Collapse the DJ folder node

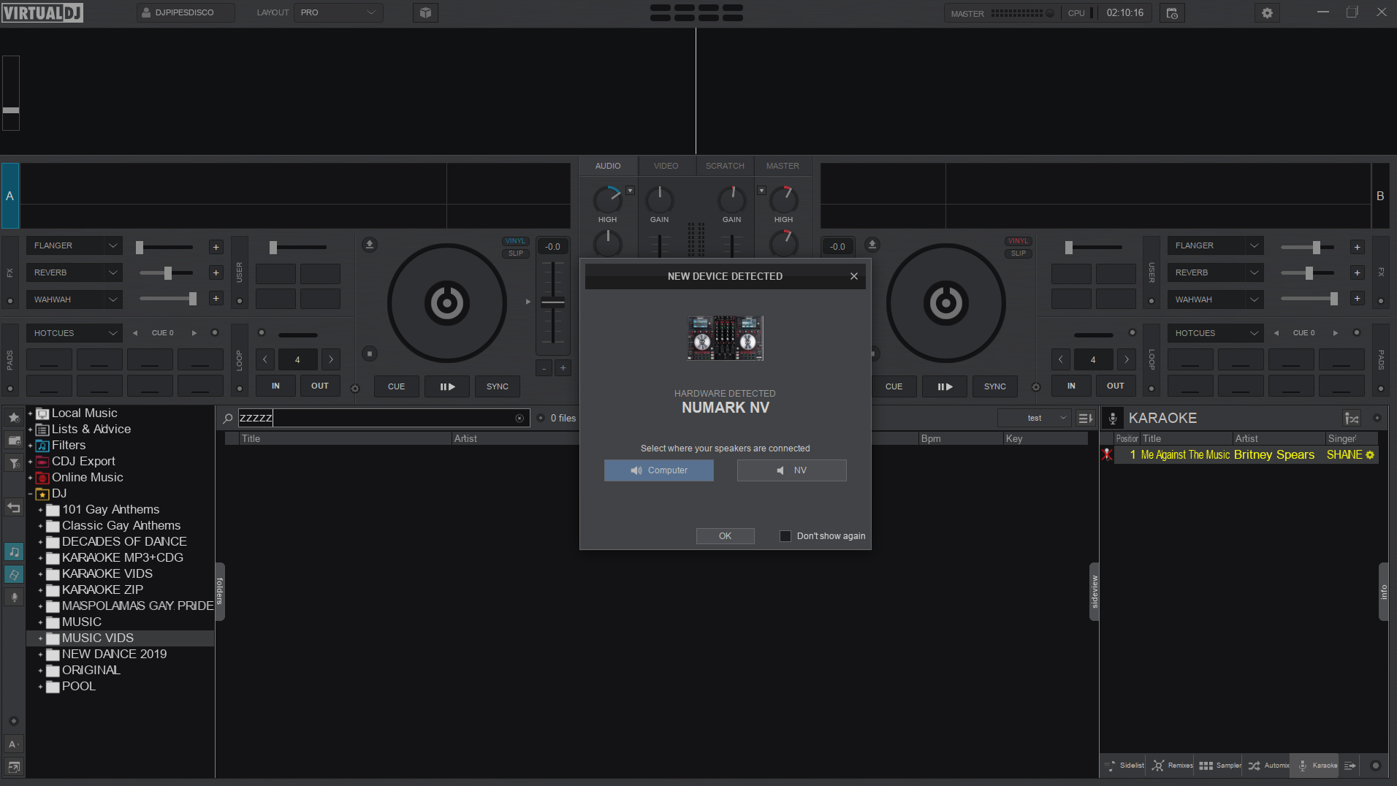pos(30,494)
